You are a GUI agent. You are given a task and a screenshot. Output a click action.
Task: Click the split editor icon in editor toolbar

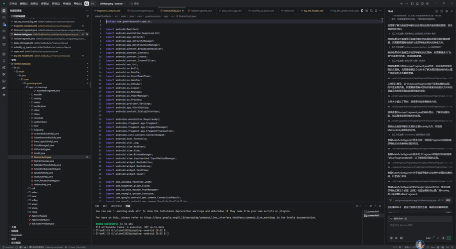pos(376,10)
